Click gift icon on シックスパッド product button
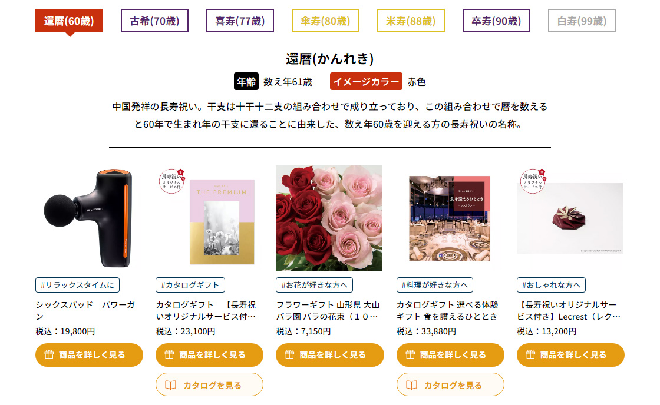Viewport: 660px width, 405px height. (x=49, y=354)
